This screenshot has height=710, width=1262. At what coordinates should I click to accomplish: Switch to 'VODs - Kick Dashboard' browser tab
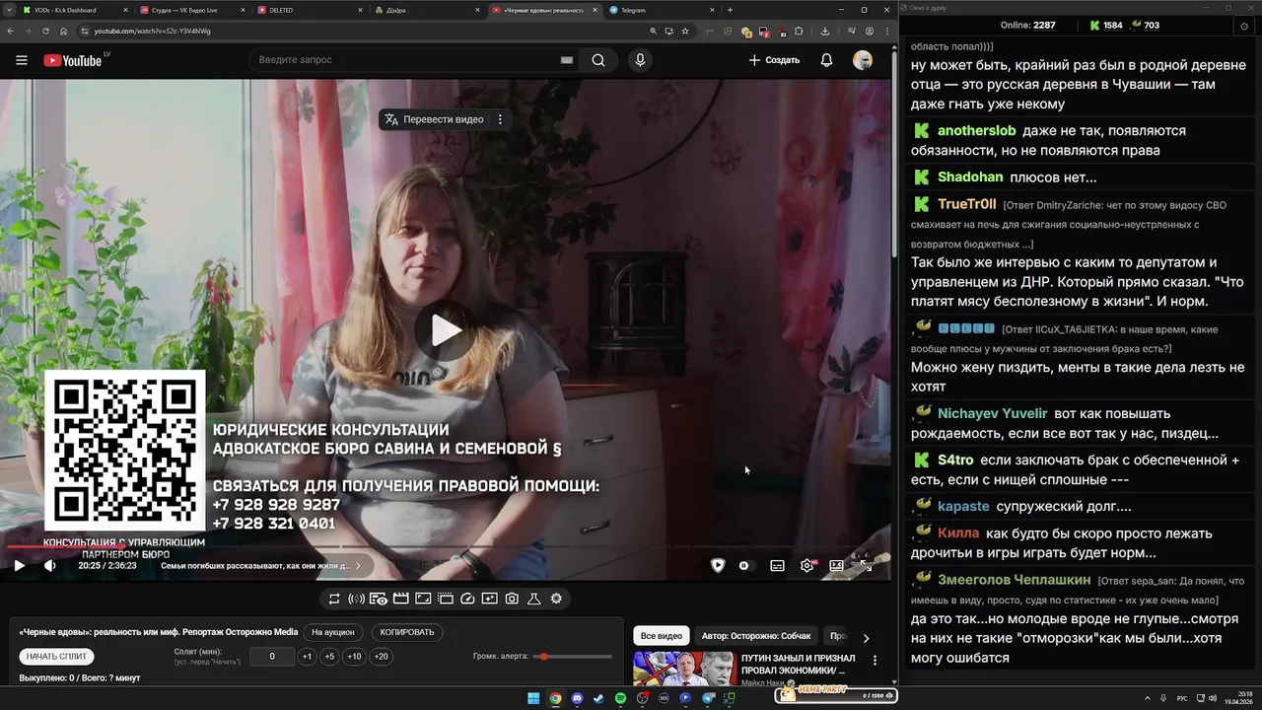point(74,10)
